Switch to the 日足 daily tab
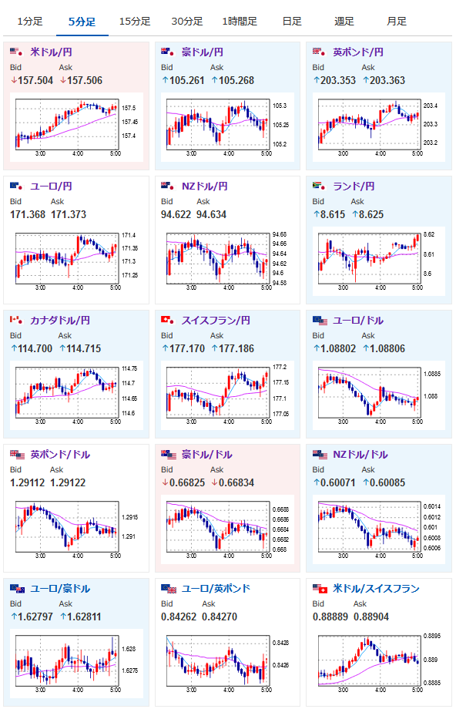This screenshot has height=709, width=456. (x=292, y=22)
